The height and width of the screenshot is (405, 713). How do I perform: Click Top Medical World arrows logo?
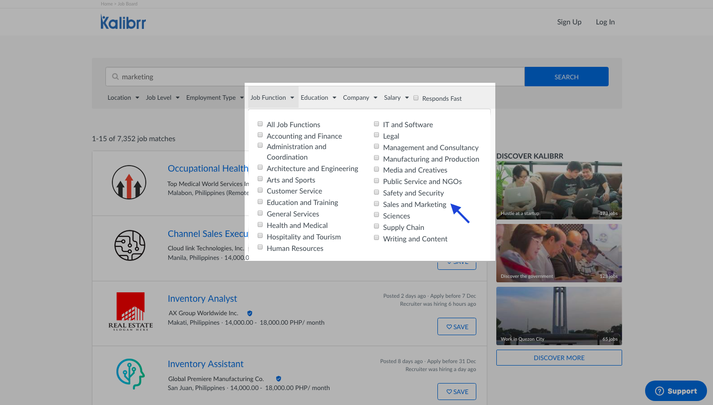pyautogui.click(x=129, y=183)
